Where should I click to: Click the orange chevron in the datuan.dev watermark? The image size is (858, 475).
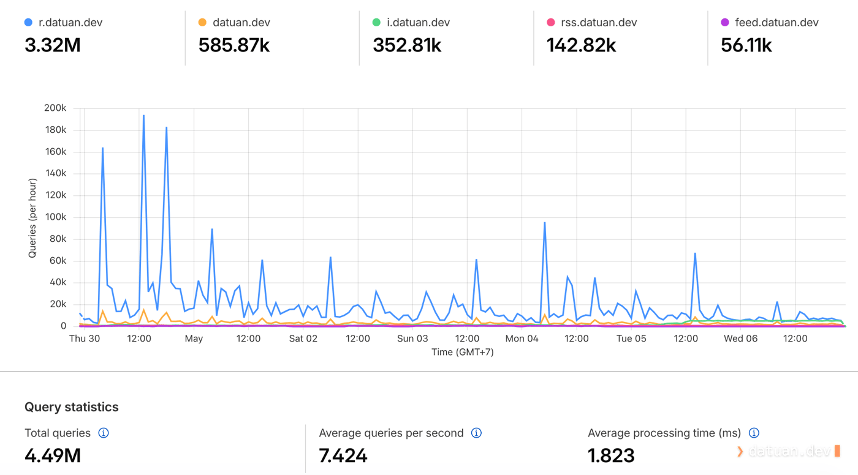coord(740,452)
